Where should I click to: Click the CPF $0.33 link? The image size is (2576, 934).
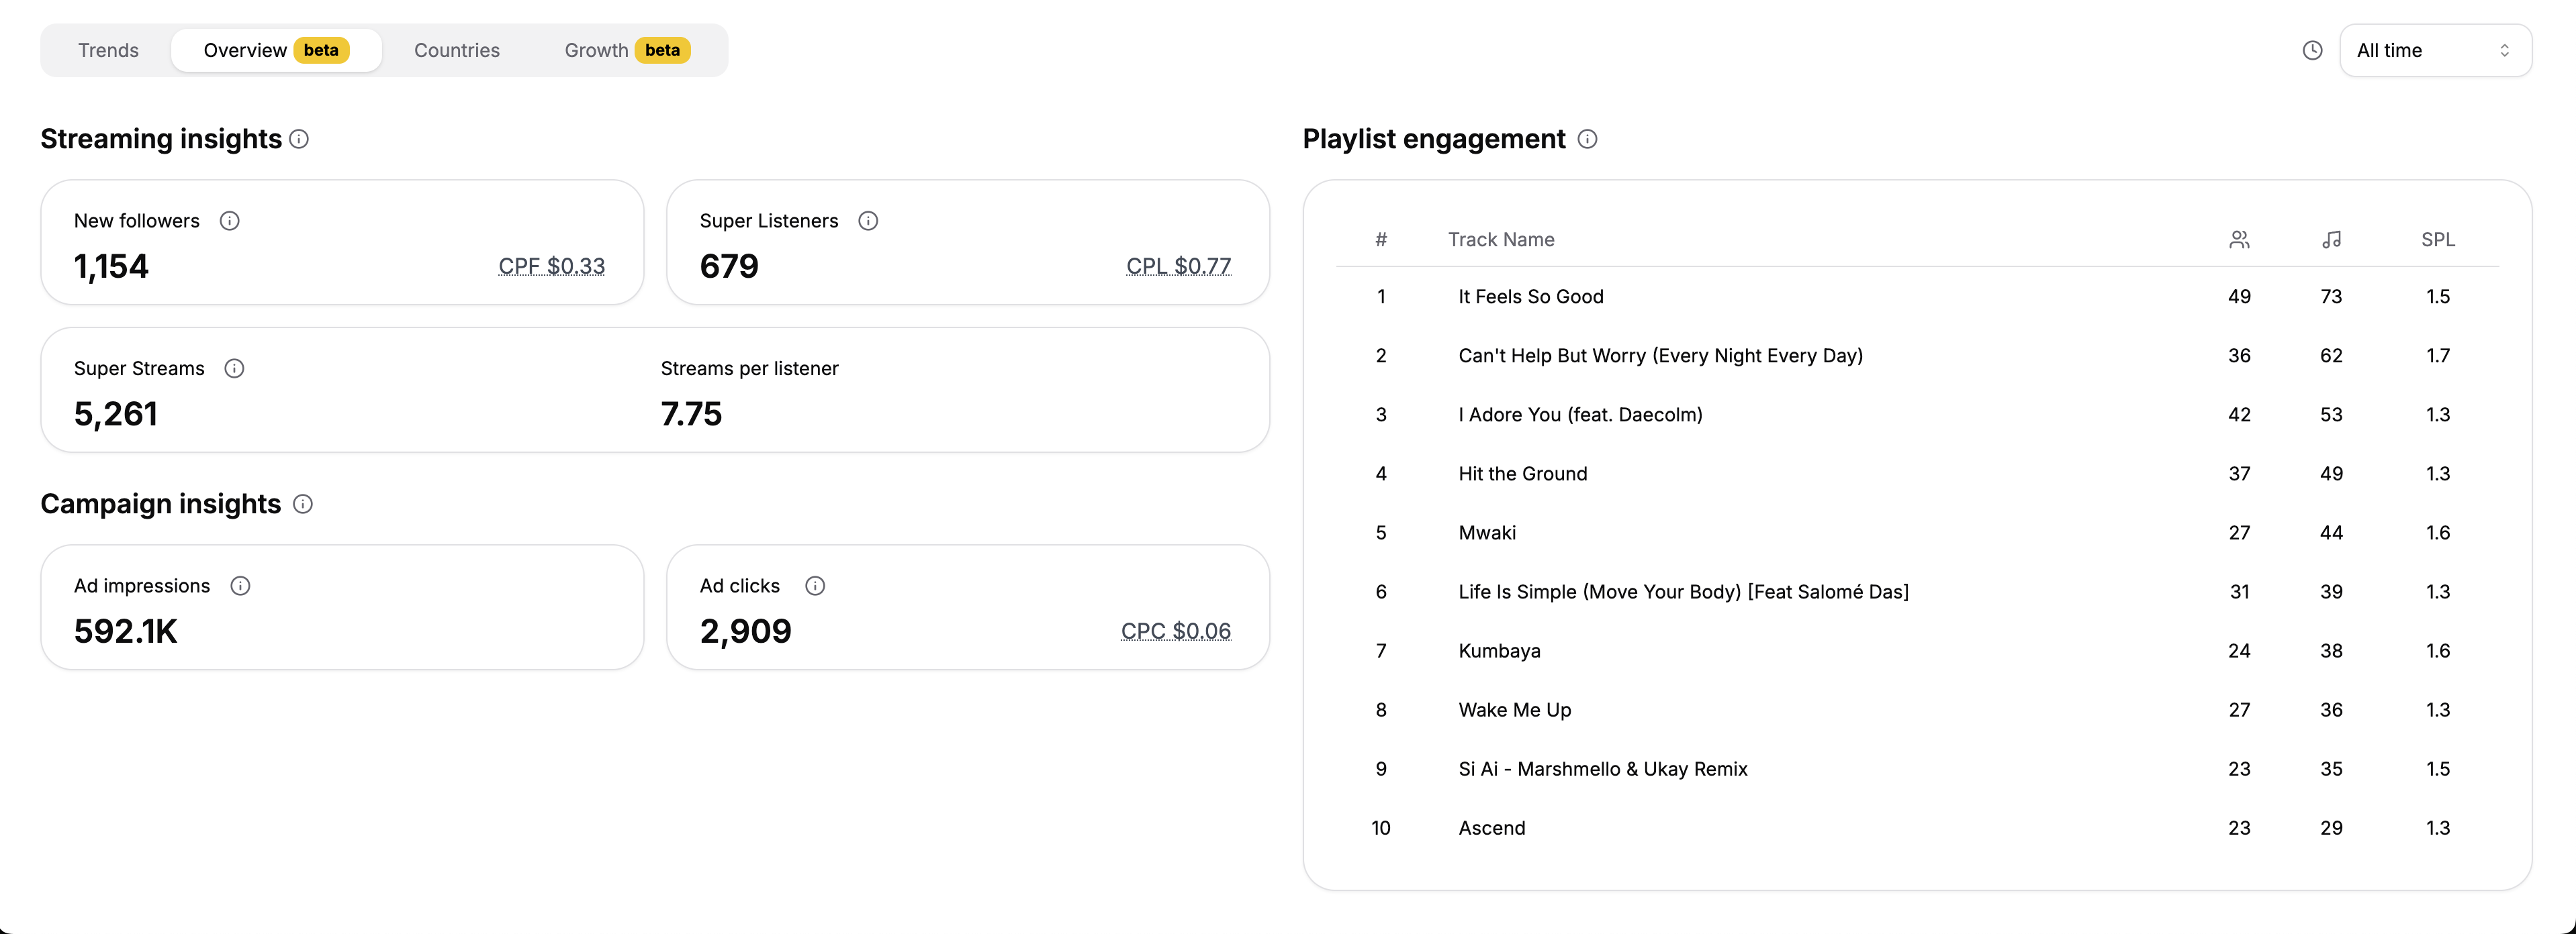(x=552, y=266)
